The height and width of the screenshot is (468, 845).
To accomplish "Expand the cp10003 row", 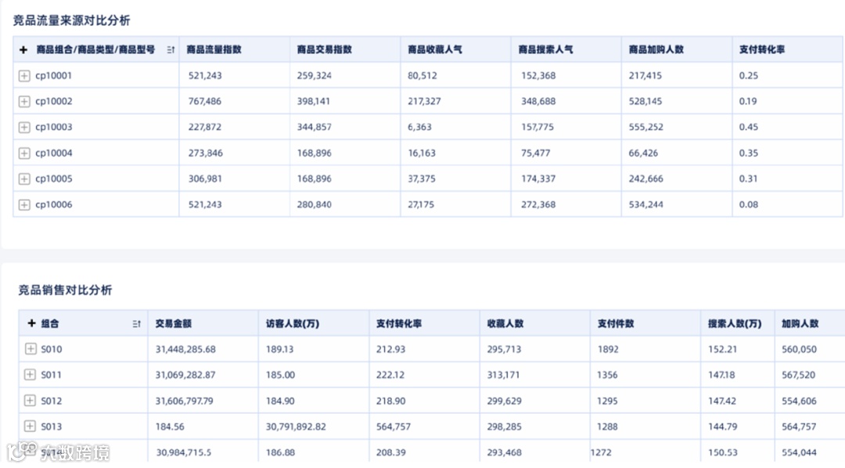I will (x=24, y=128).
